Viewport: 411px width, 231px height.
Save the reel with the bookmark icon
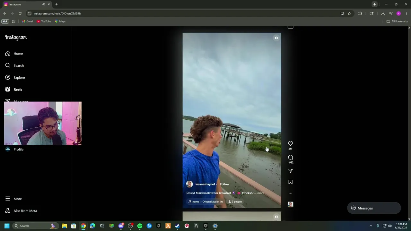290,182
